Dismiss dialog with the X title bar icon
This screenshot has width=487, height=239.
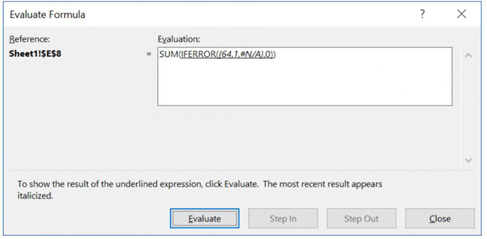[x=462, y=14]
